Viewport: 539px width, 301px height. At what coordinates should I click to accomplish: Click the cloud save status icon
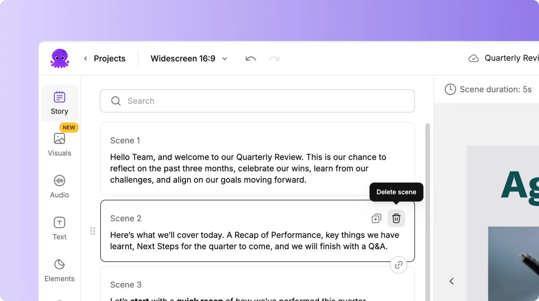[x=473, y=58]
